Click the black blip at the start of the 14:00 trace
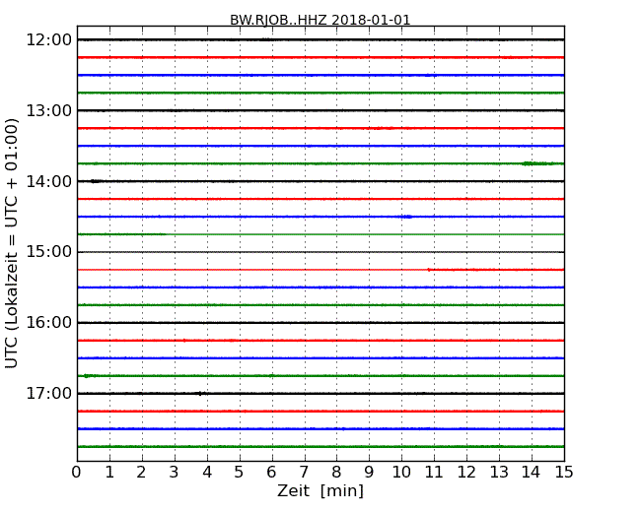Viewport: 641px width, 512px height. coord(96,181)
